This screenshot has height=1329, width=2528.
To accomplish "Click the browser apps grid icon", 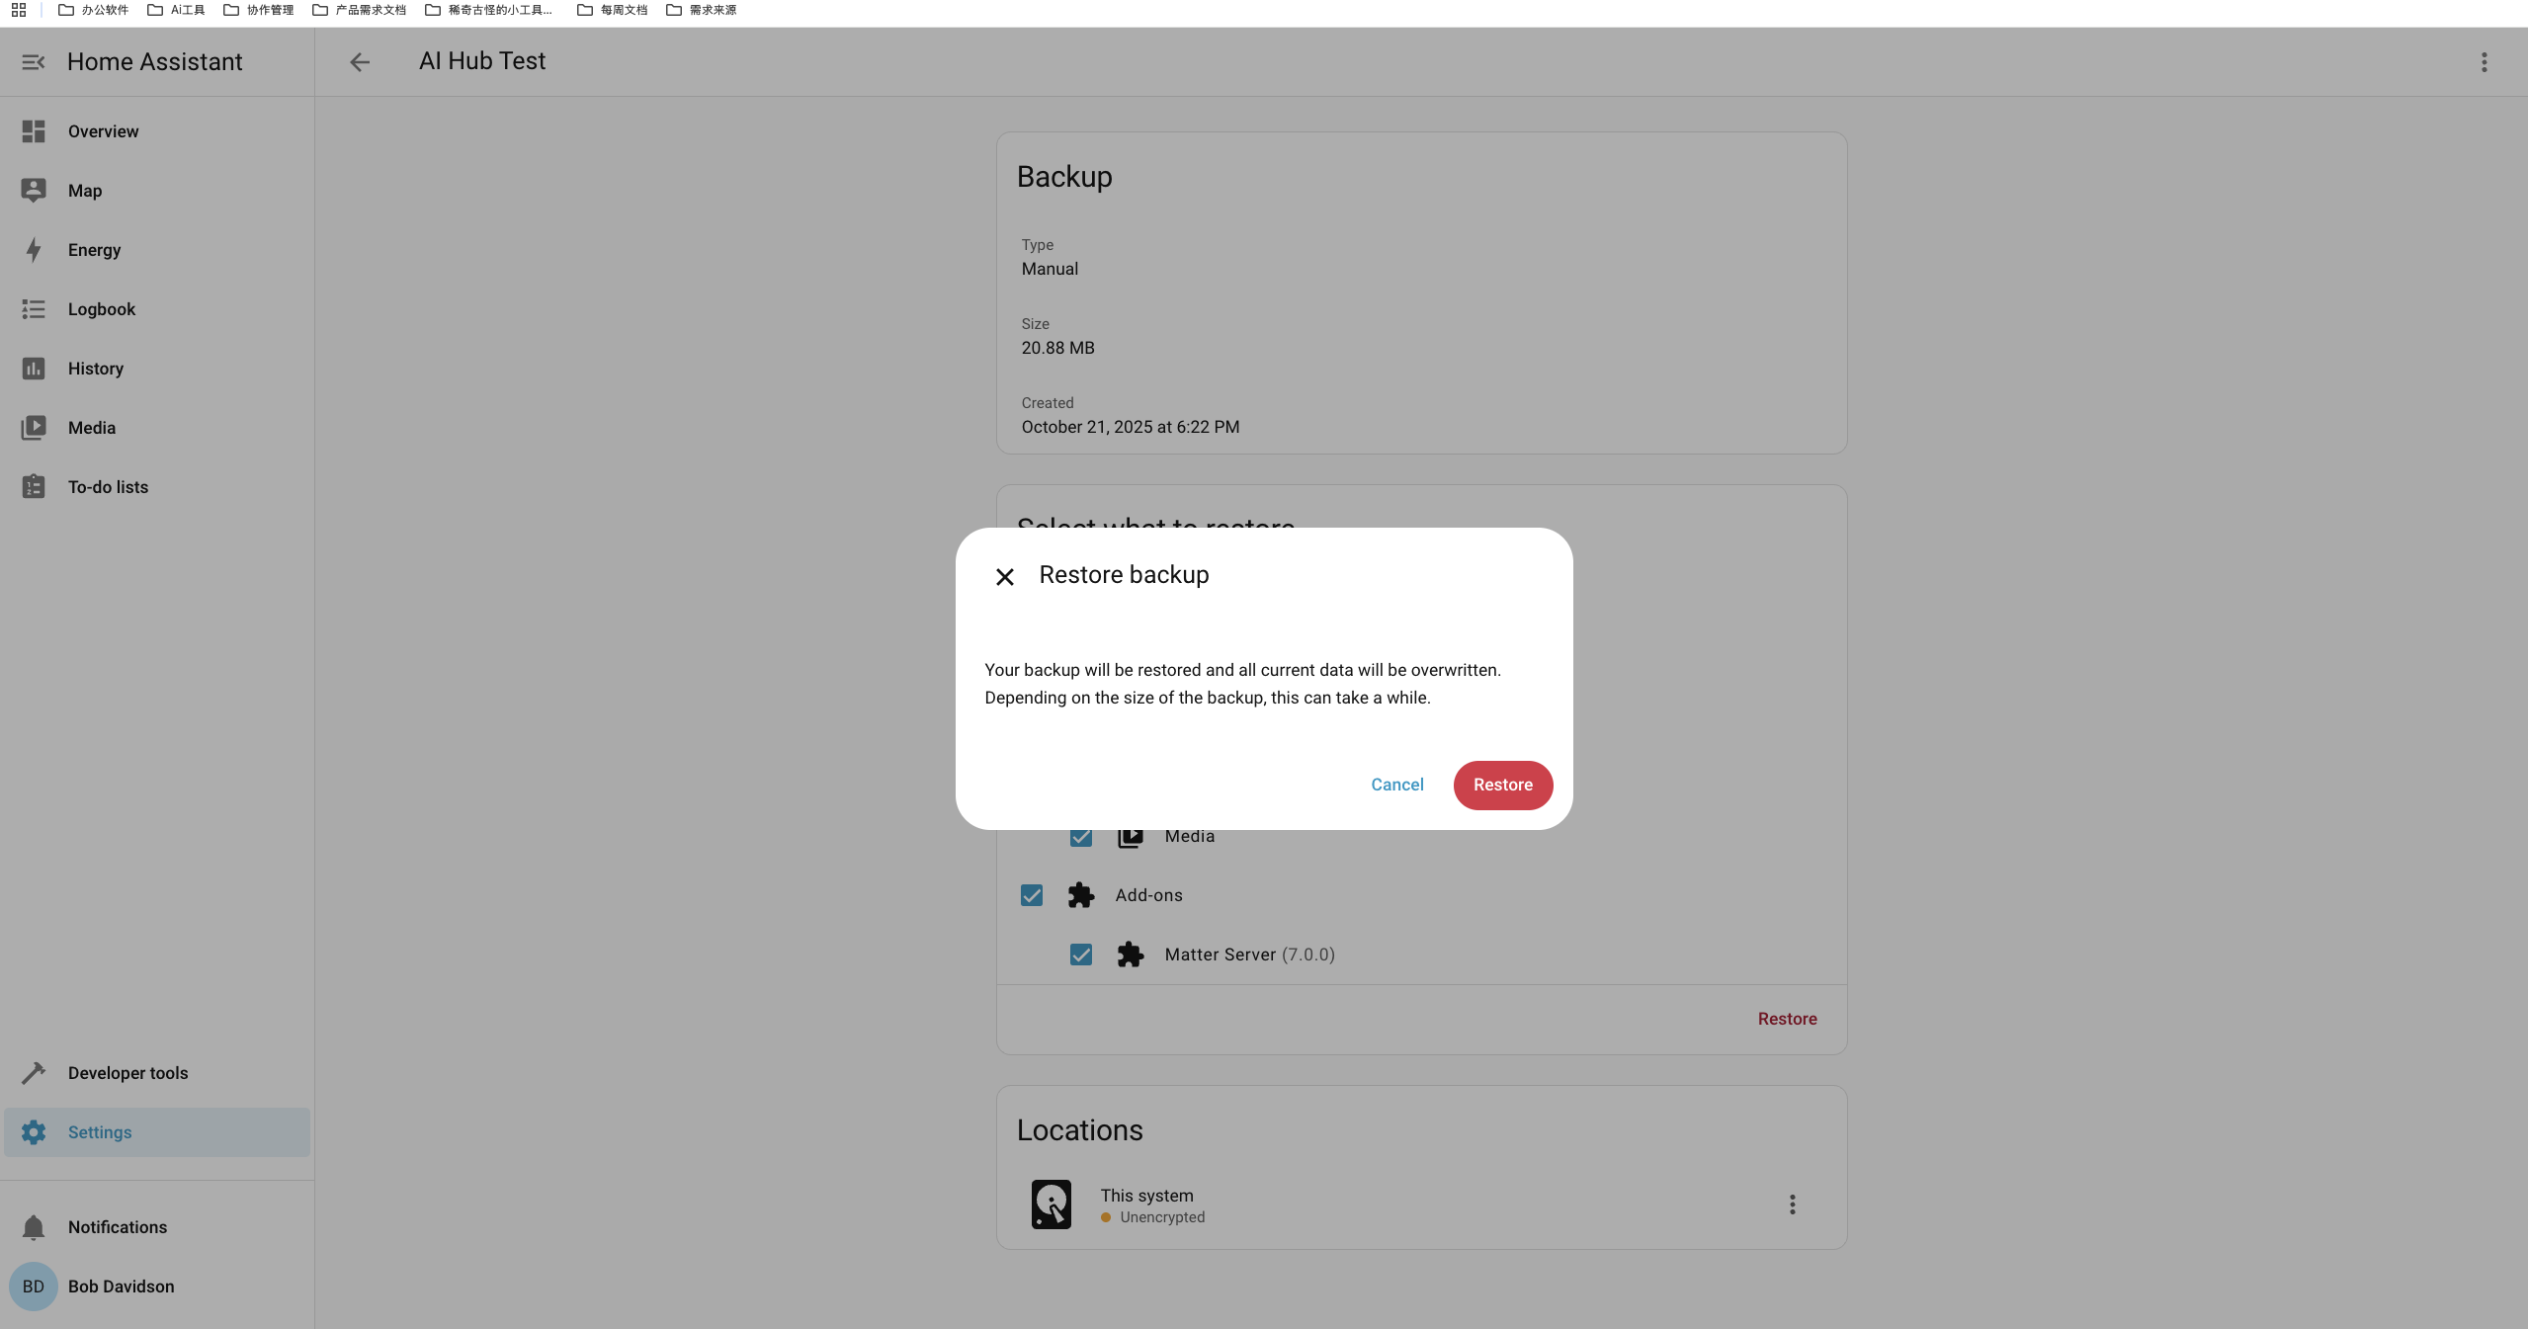I will [19, 10].
